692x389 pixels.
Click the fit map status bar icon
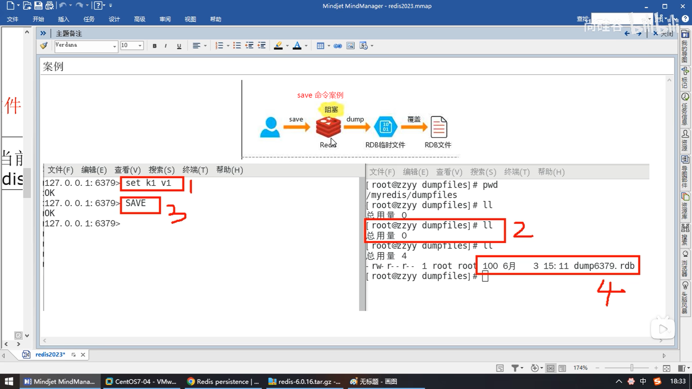[x=666, y=368]
